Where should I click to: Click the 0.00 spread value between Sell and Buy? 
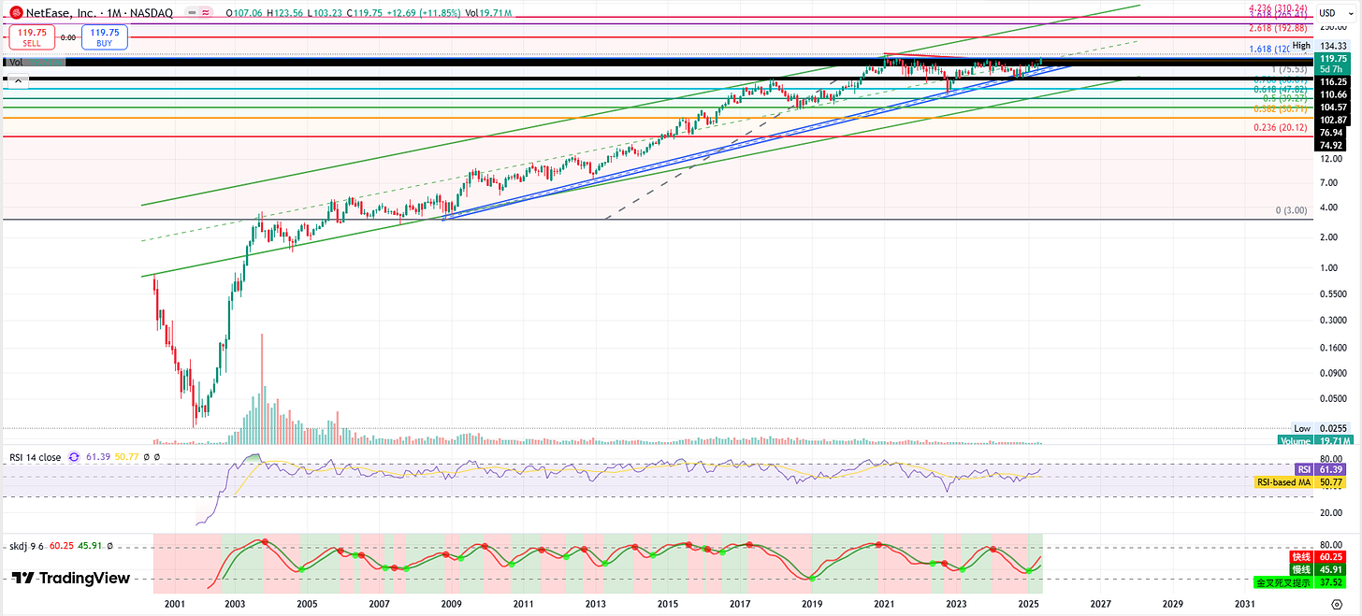point(66,37)
